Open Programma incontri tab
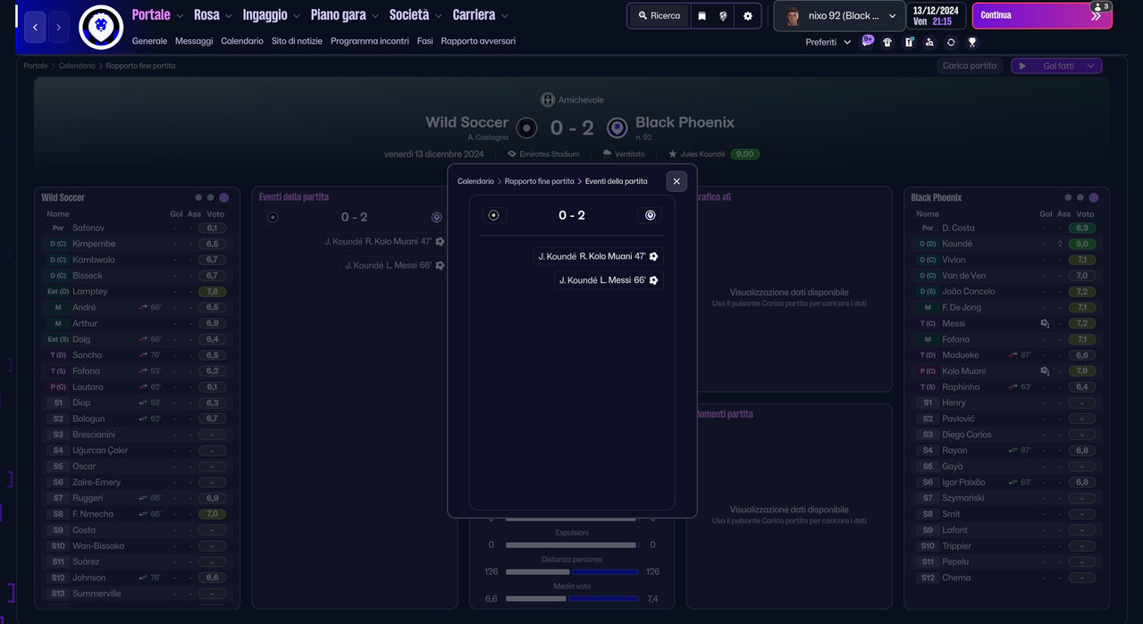The height and width of the screenshot is (624, 1143). coord(370,41)
